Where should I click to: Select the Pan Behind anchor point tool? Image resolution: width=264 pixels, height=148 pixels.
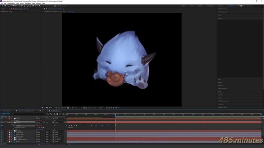16,6
